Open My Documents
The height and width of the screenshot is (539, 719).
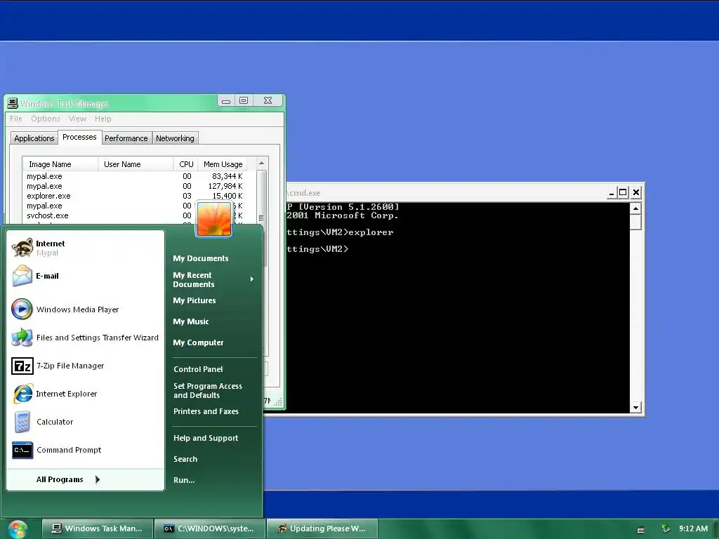200,258
